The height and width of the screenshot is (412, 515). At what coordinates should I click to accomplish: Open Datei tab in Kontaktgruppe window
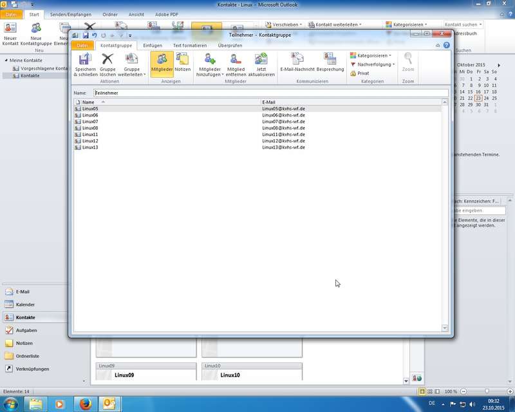(x=82, y=45)
